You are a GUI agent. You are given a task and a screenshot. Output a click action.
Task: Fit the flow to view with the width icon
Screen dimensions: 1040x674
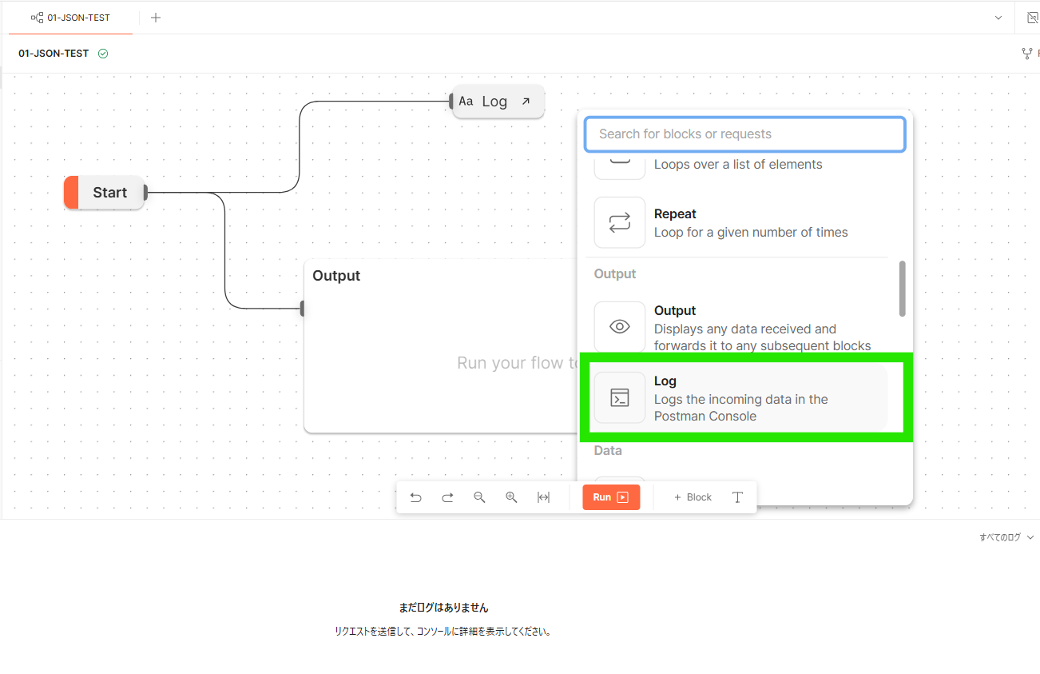543,497
